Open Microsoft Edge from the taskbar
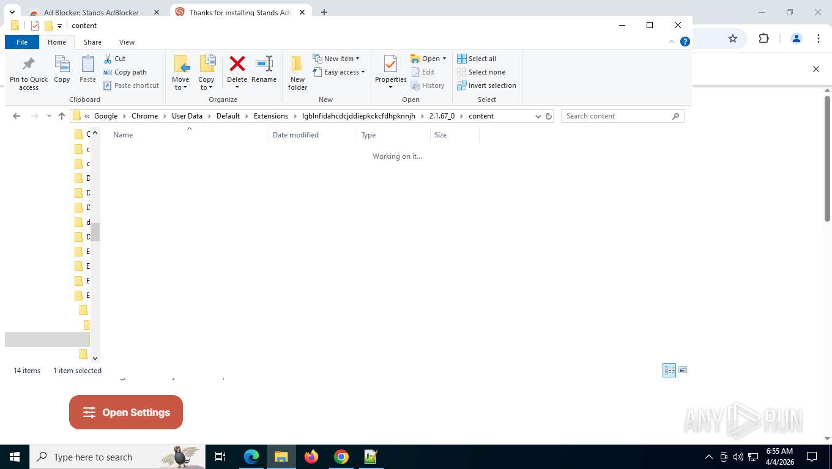832x469 pixels. [x=251, y=457]
